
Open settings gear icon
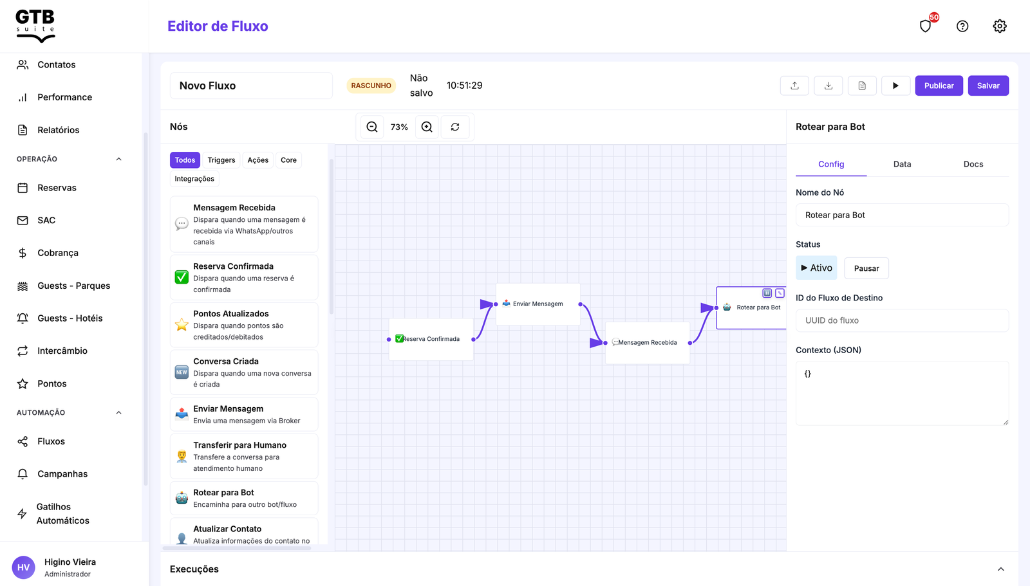tap(1000, 26)
